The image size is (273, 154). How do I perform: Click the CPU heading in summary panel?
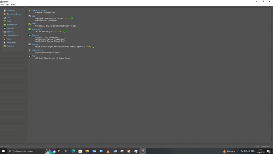pos(34,16)
